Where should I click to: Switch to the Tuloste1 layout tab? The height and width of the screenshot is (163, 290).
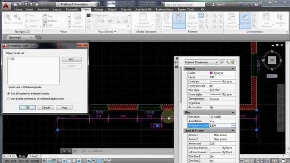34,156
